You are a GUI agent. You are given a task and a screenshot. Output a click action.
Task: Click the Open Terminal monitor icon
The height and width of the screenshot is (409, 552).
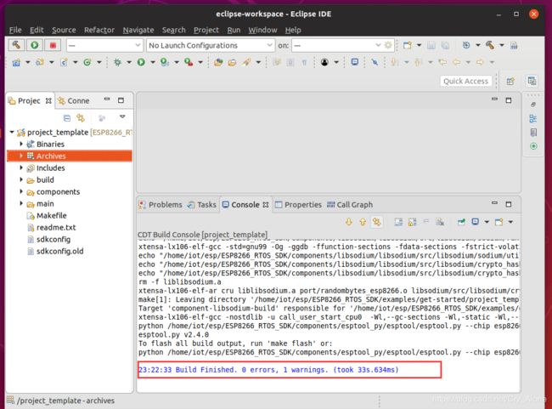[355, 62]
